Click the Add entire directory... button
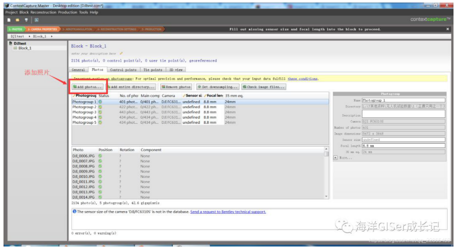The height and width of the screenshot is (250, 461). pos(131,87)
